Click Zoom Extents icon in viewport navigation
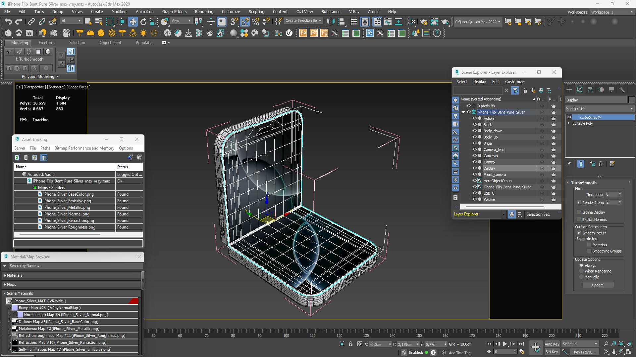The width and height of the screenshot is (636, 357). tap(621, 344)
